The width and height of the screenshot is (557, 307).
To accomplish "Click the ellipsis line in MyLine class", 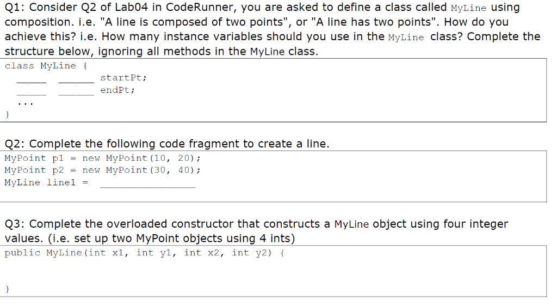I will [x=25, y=104].
